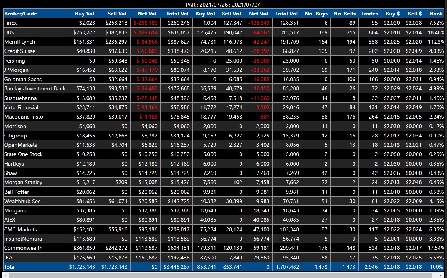Screen dimensions: 447x278
Task: Click InstinetNomura buy price $2.001
Action: click(x=392, y=239)
